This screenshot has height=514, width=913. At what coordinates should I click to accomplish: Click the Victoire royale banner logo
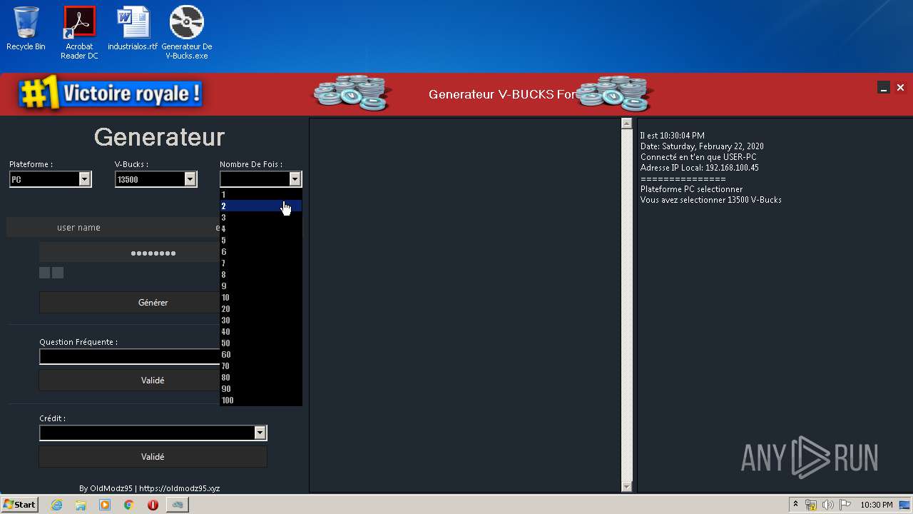(x=111, y=94)
